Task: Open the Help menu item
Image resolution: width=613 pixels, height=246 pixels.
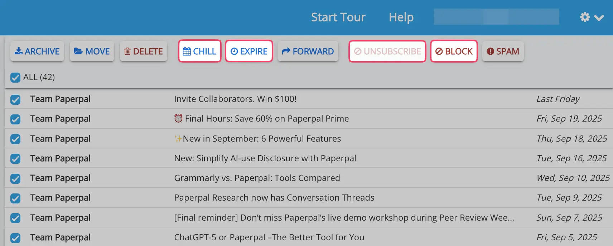Action: pyautogui.click(x=401, y=17)
